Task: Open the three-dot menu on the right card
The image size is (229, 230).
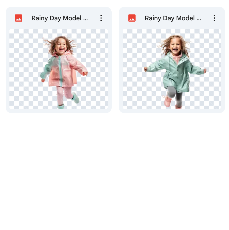Action: coord(214,18)
